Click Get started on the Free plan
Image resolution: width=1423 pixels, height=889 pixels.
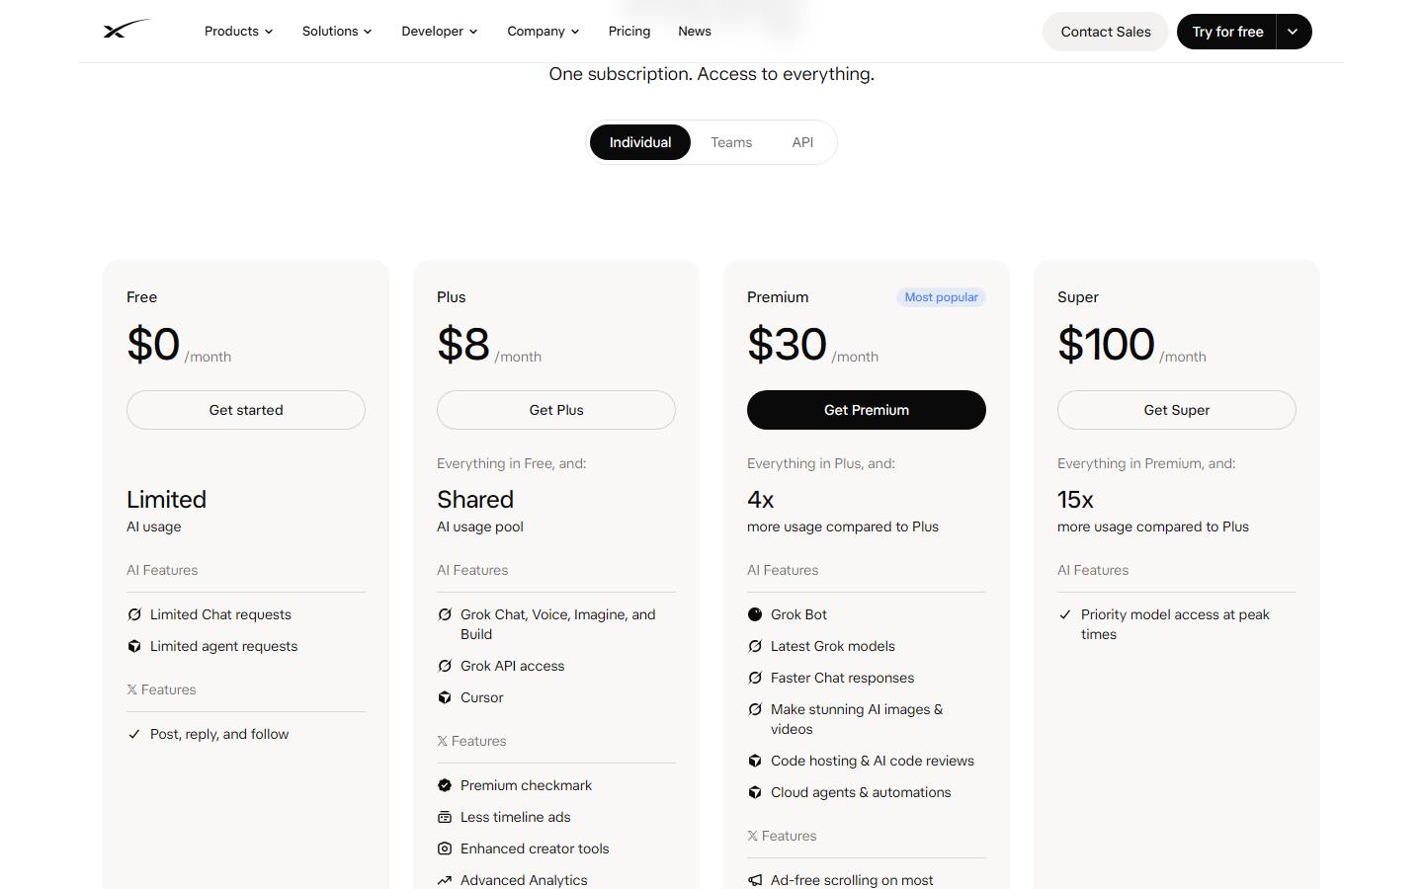click(246, 410)
